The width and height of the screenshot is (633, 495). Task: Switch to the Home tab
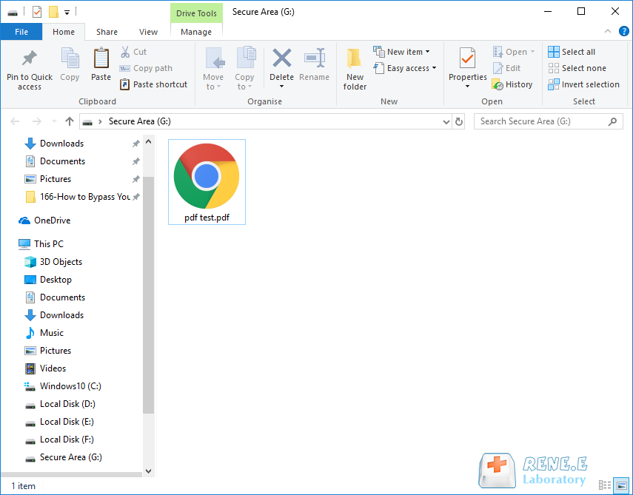pos(64,32)
